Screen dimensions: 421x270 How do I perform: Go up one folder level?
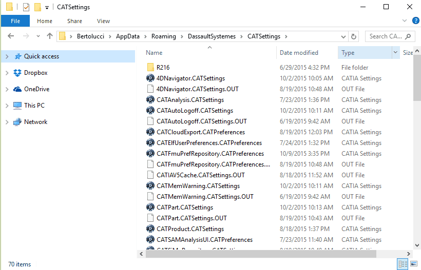click(x=50, y=36)
